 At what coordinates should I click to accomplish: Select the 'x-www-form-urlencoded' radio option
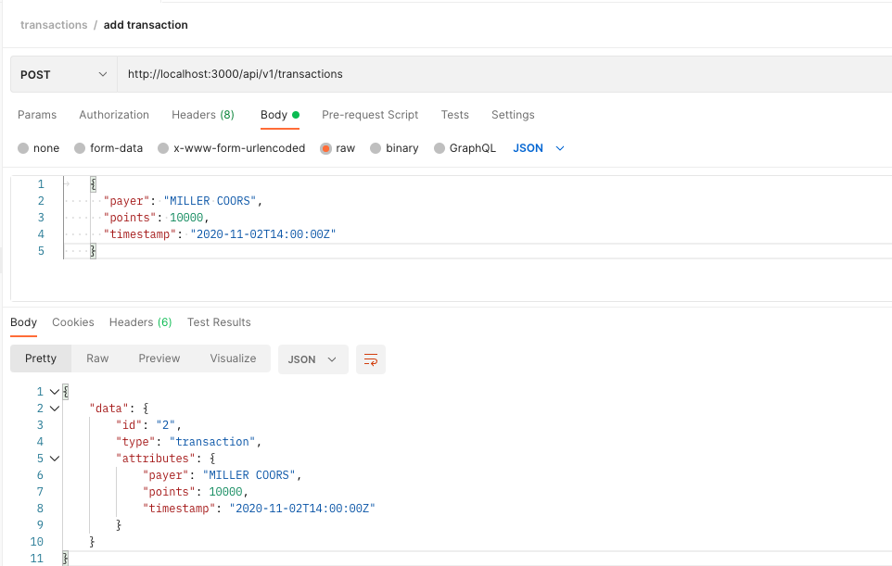(x=163, y=148)
